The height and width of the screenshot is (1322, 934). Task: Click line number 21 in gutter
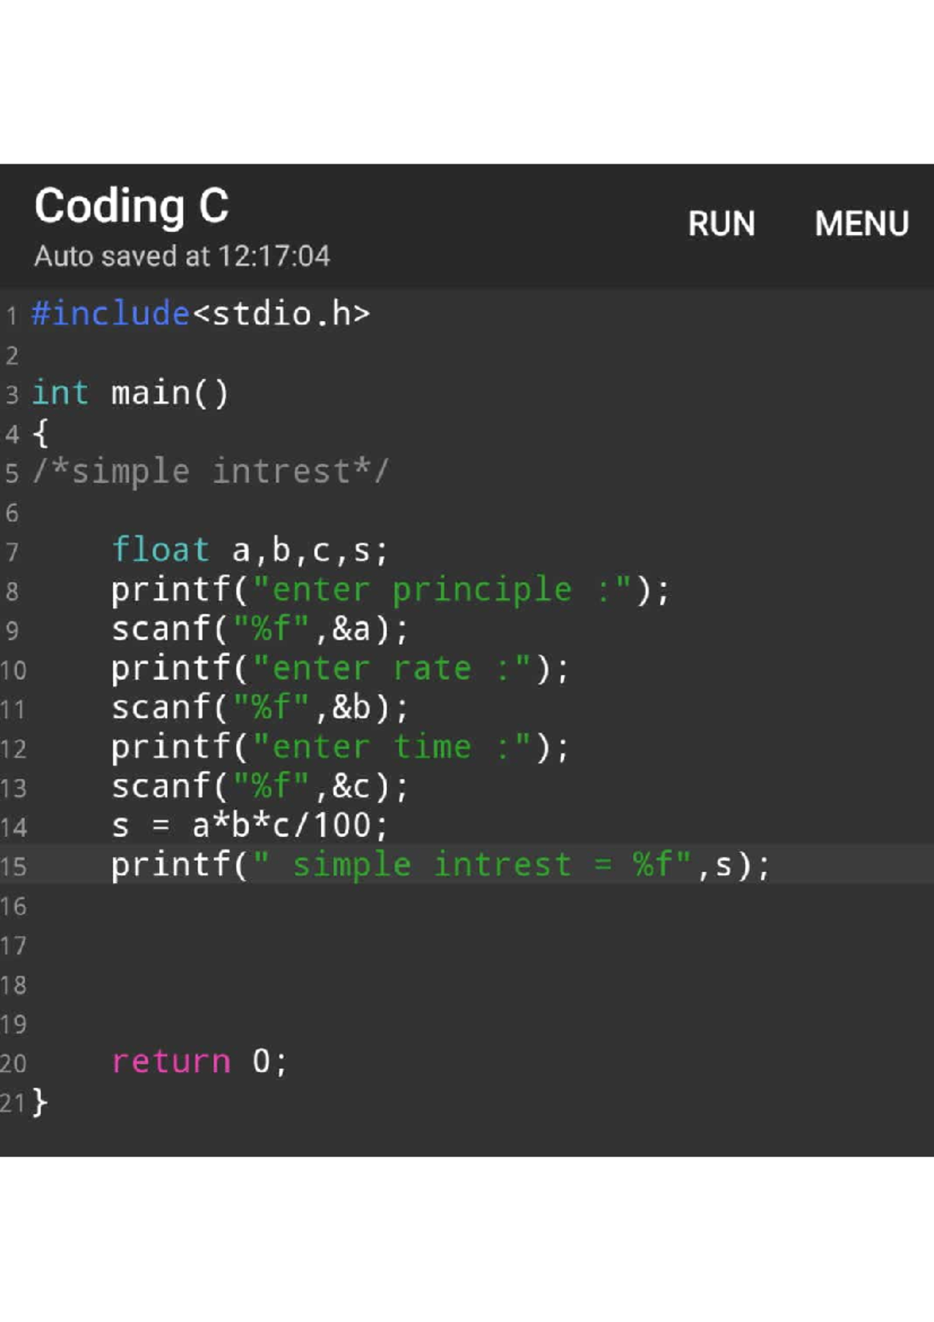[x=13, y=1102]
